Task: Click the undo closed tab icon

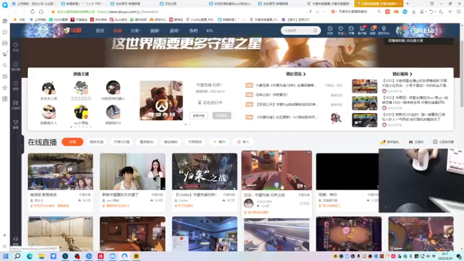Action: [431, 12]
